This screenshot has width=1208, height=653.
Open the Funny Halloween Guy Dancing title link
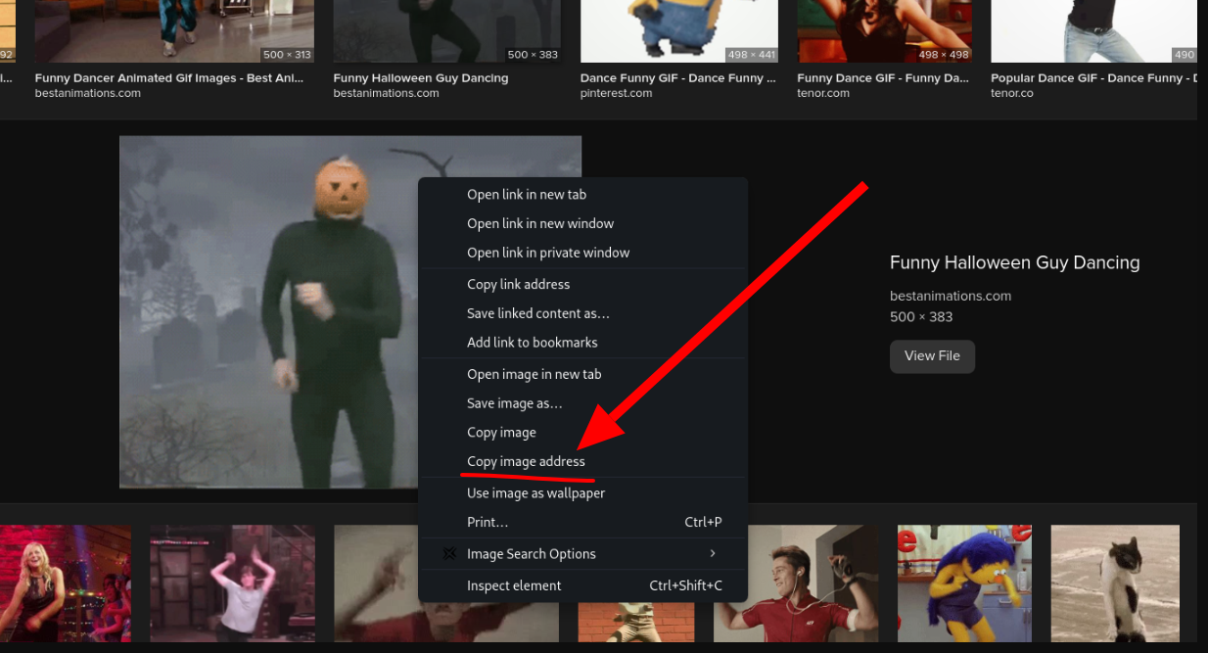tap(1014, 262)
